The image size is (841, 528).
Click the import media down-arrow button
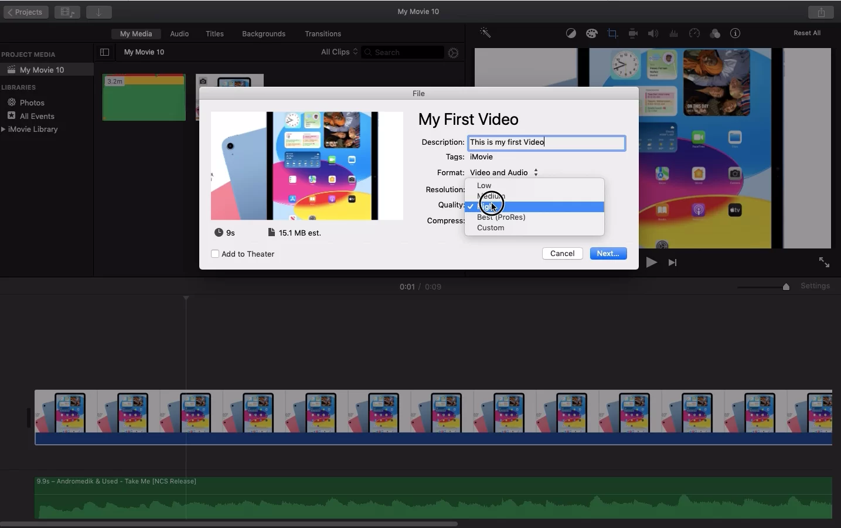(99, 12)
